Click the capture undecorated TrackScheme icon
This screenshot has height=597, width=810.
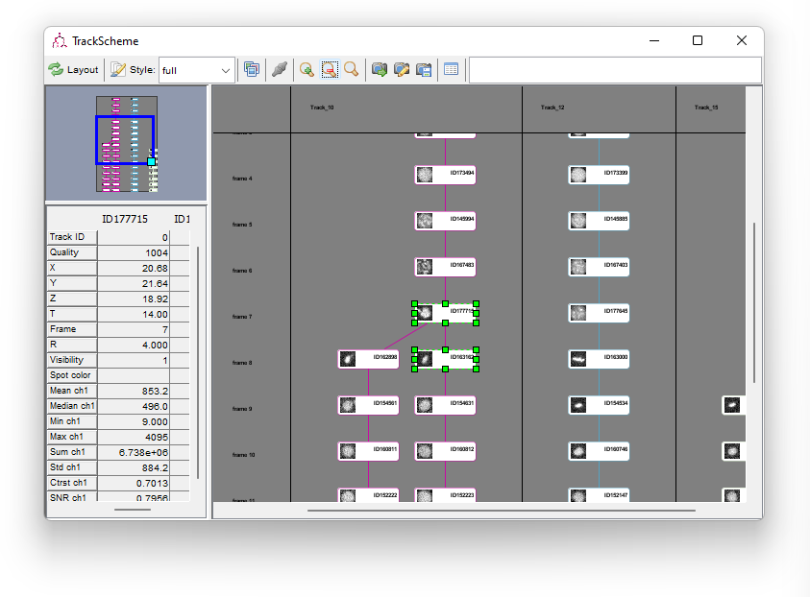252,69
